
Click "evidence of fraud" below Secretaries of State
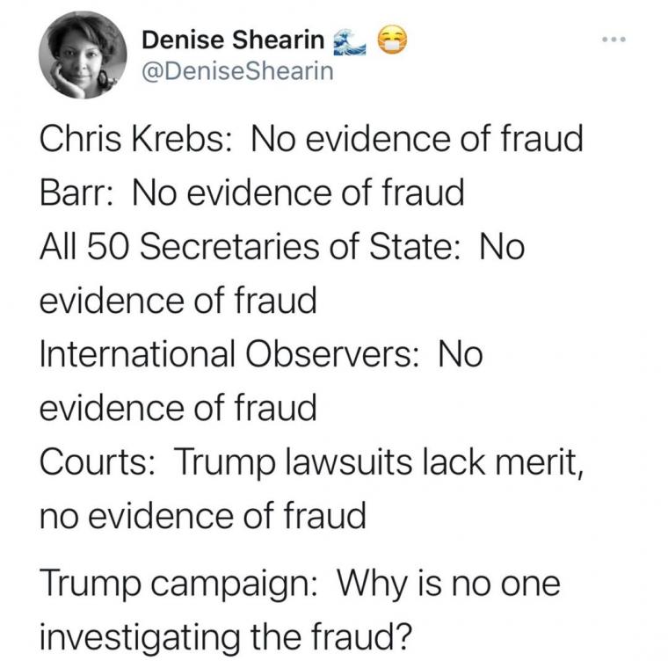178,301
